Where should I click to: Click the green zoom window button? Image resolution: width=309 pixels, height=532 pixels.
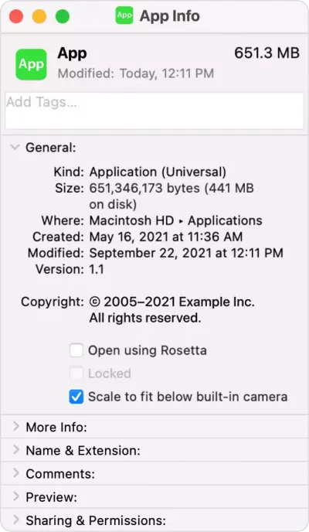(x=63, y=16)
